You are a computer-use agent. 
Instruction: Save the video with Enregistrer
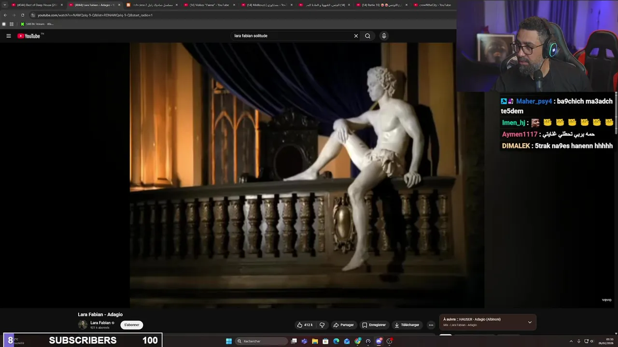pos(374,325)
